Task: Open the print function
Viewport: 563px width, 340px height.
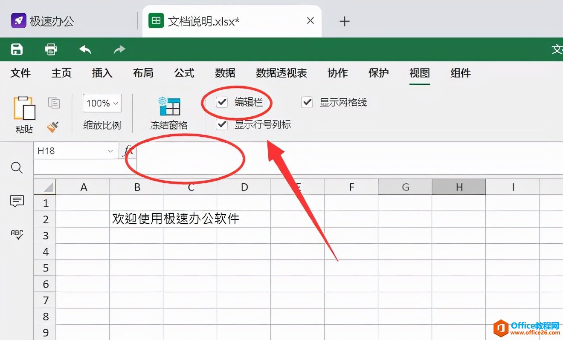Action: 51,49
